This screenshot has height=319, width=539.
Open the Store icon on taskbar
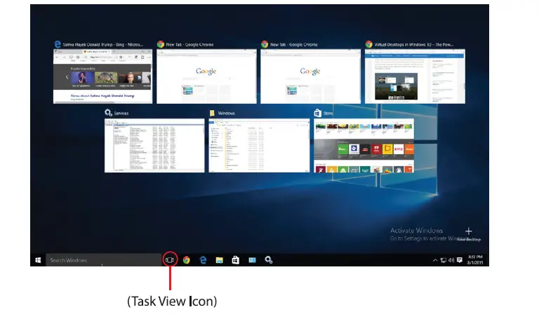pos(236,260)
